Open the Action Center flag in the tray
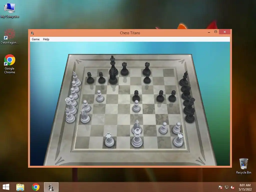The height and width of the screenshot is (192, 256). pos(220,187)
